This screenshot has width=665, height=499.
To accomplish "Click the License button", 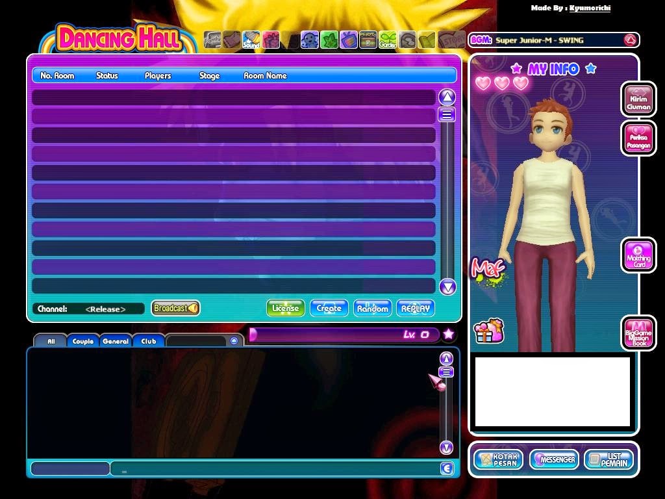I will (x=286, y=309).
